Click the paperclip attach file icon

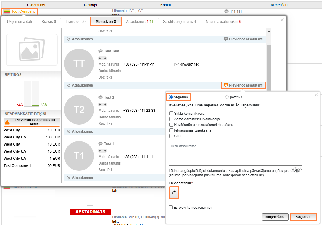(174, 193)
